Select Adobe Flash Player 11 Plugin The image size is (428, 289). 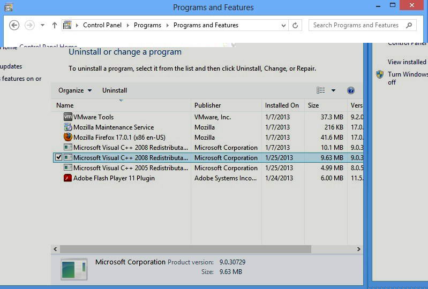coord(114,178)
